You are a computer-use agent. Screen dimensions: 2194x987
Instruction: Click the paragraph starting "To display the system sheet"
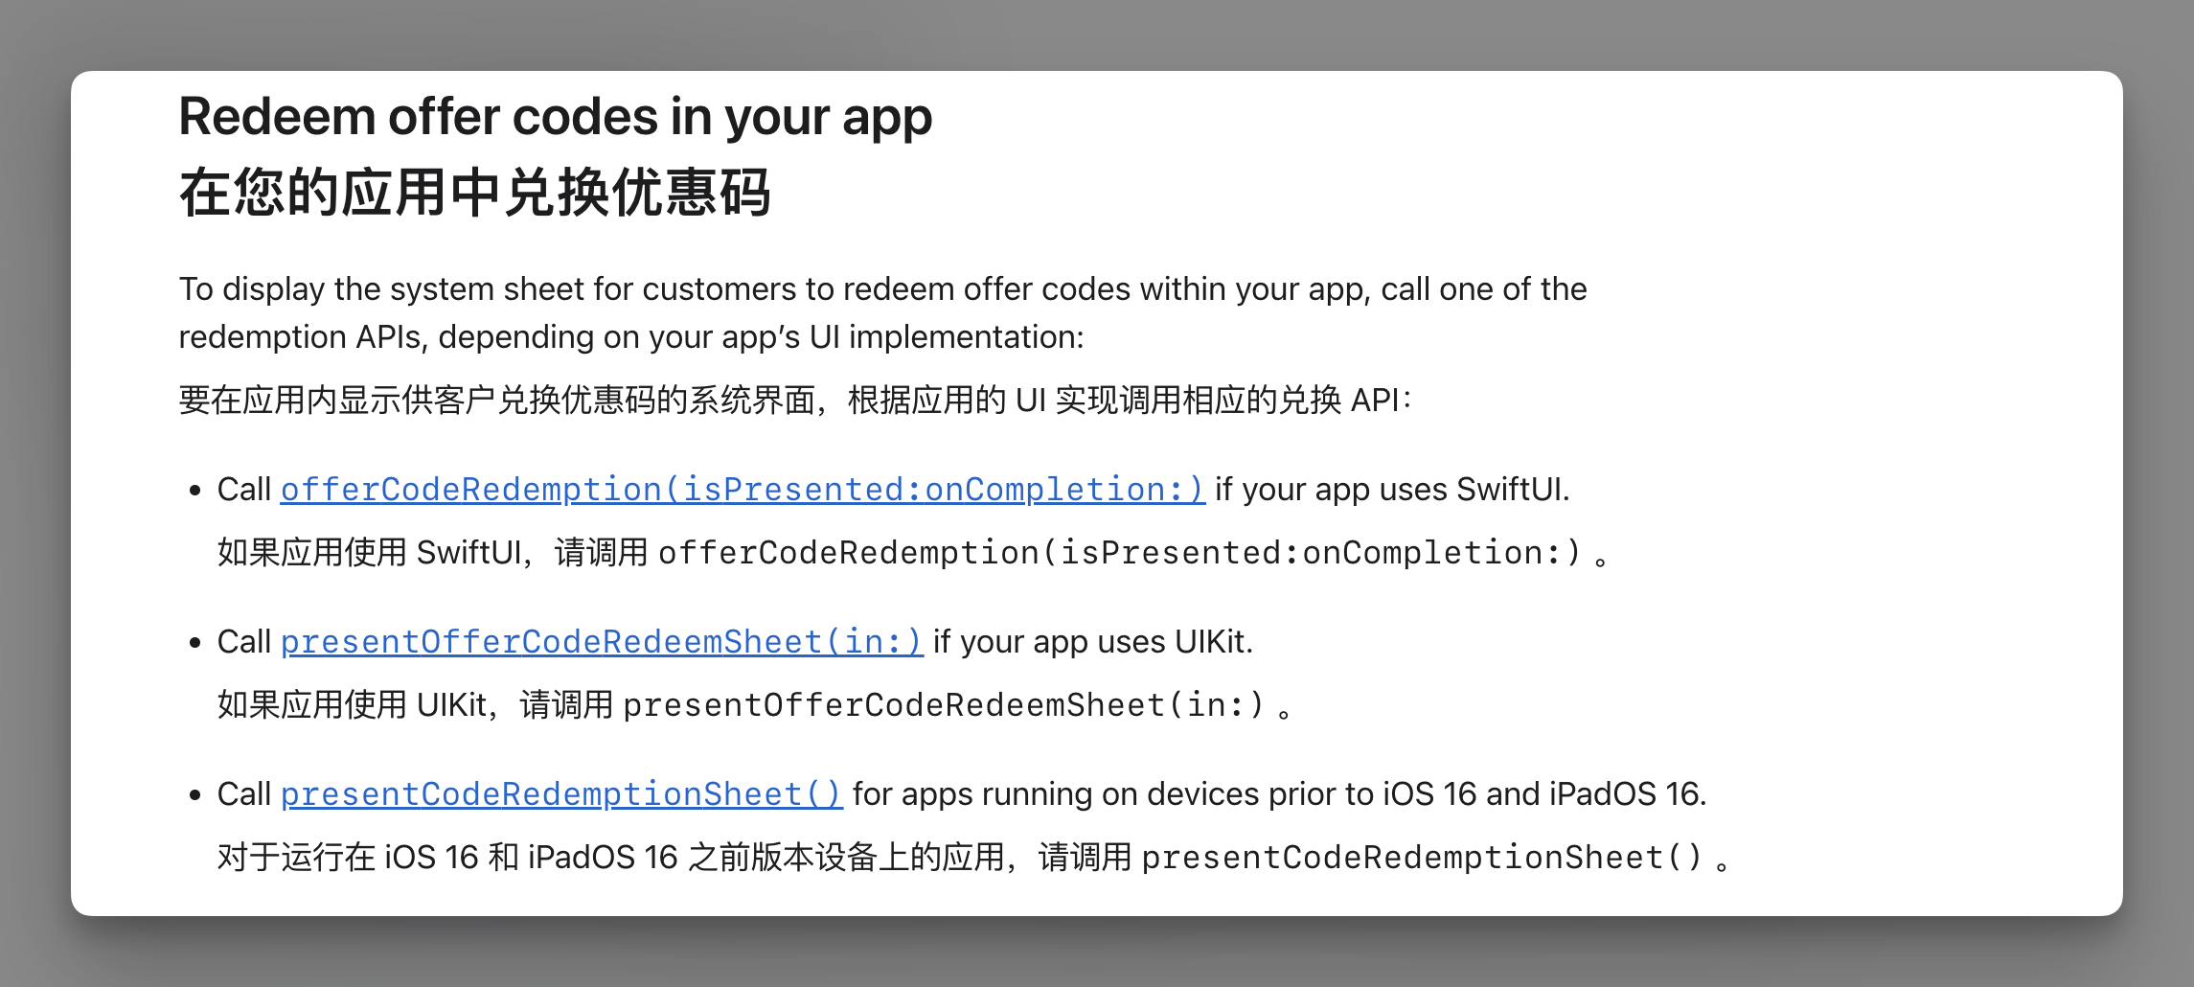click(x=881, y=289)
